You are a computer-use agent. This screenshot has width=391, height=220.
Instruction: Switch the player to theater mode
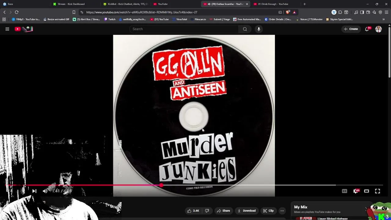click(x=367, y=191)
